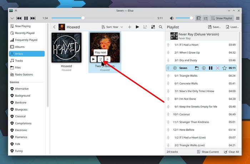This screenshot has height=164, width=250.
Task: Open the Files browser view
Action: click(27, 67)
